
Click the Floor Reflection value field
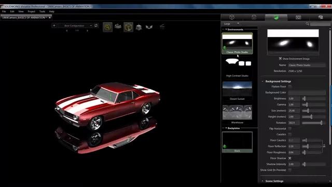pos(294,146)
